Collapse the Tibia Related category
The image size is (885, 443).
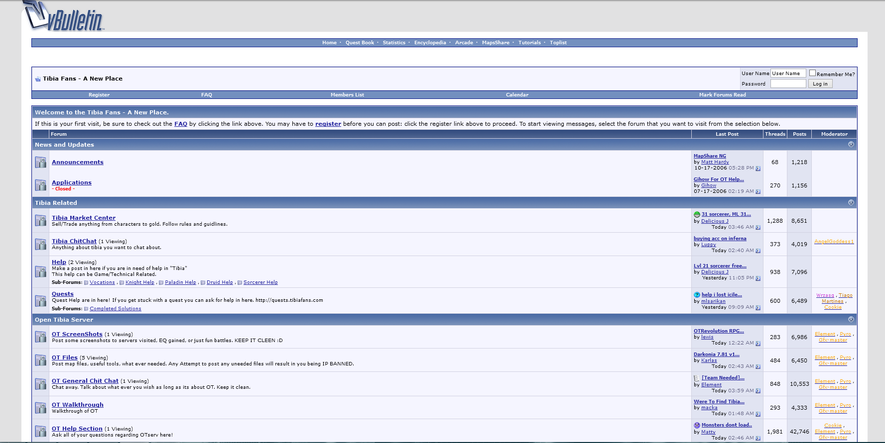[x=851, y=202]
